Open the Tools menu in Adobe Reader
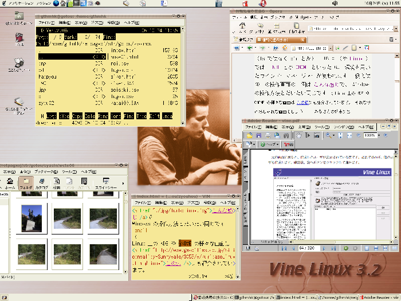Screen dimensions: 401x301 (x=322, y=127)
